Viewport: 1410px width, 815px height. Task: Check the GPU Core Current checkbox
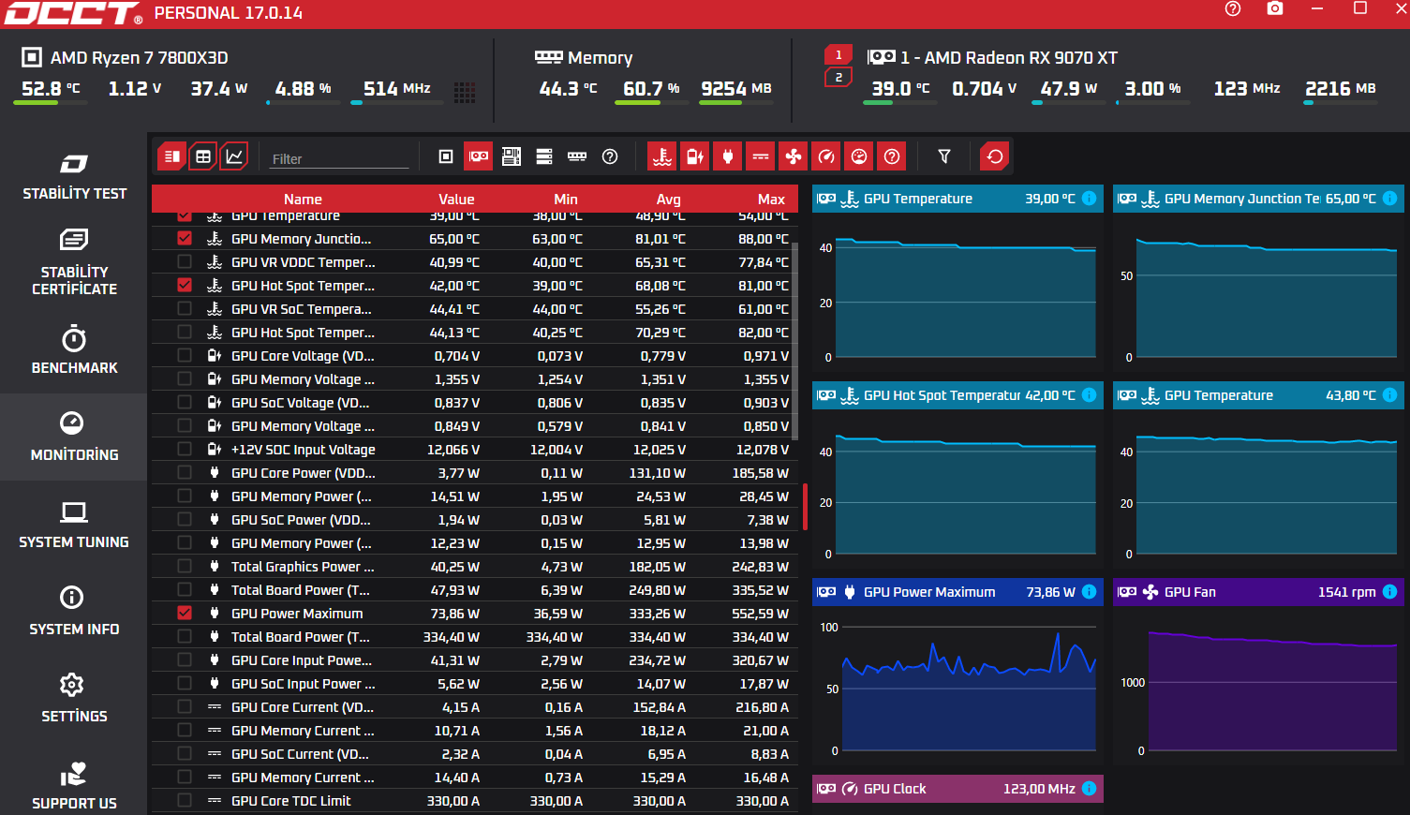point(185,706)
